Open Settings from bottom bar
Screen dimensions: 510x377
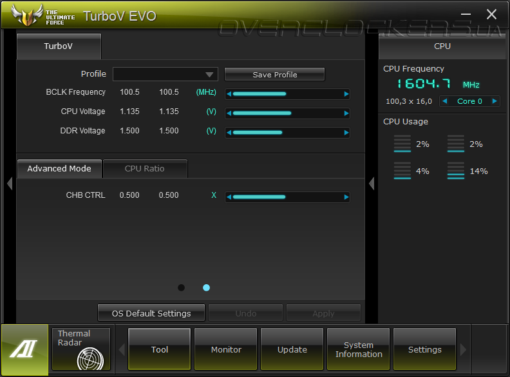tap(425, 349)
